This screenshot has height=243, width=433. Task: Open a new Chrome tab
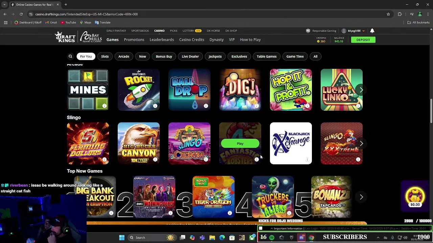click(x=66, y=5)
